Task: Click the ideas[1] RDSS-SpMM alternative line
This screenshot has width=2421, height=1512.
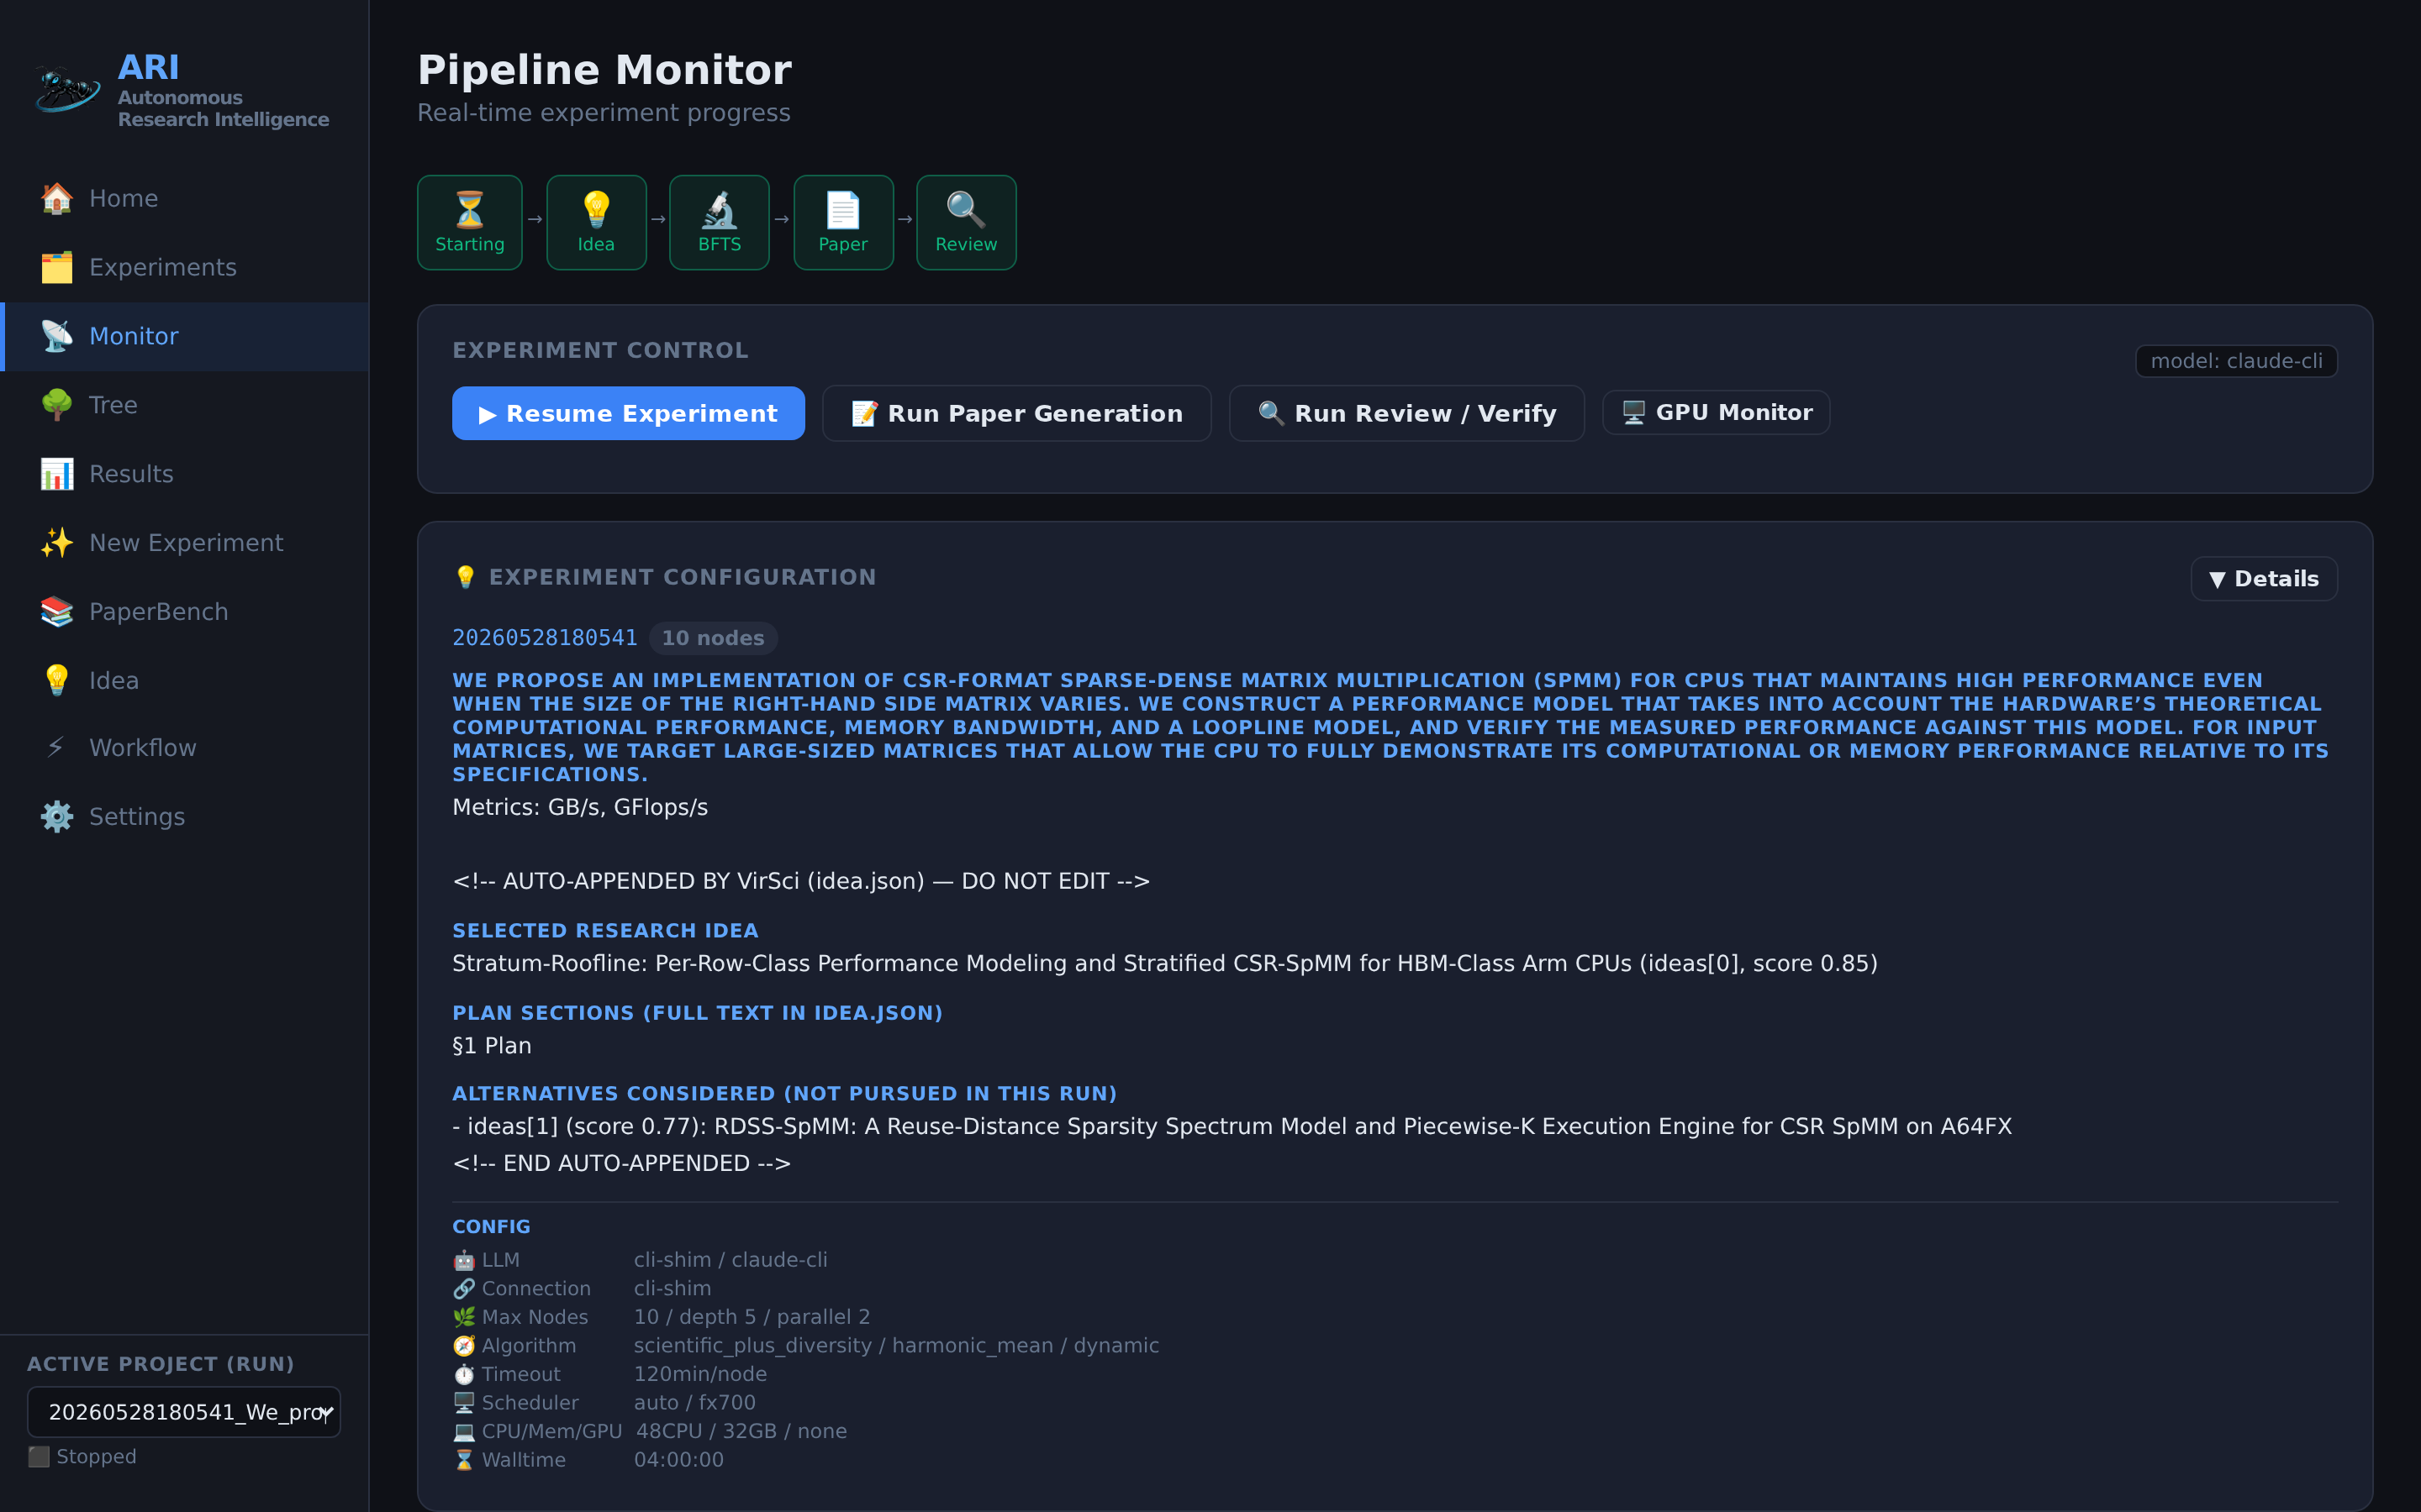Action: (x=1232, y=1127)
